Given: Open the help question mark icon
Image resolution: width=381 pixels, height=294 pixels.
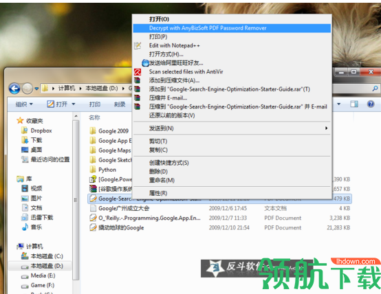Looking at the screenshot, I should (371, 104).
